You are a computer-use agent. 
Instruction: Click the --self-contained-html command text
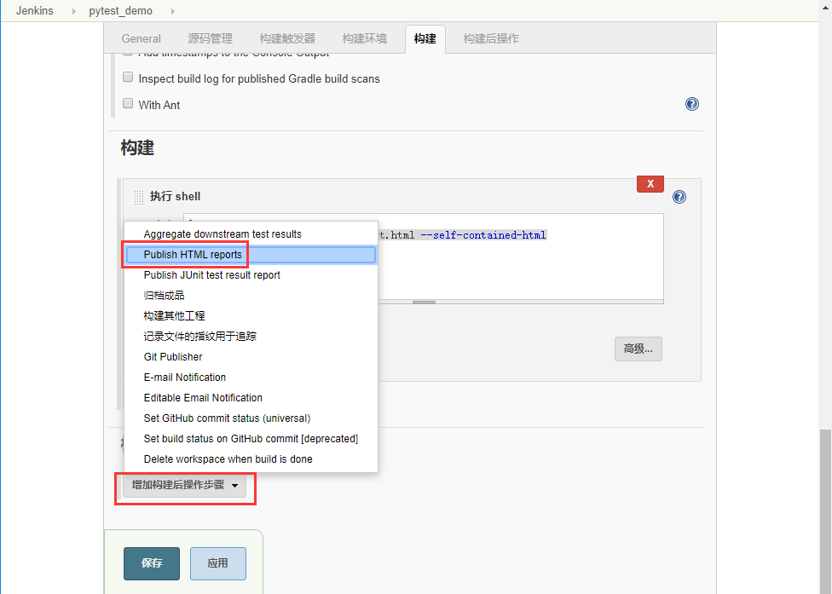(x=483, y=235)
